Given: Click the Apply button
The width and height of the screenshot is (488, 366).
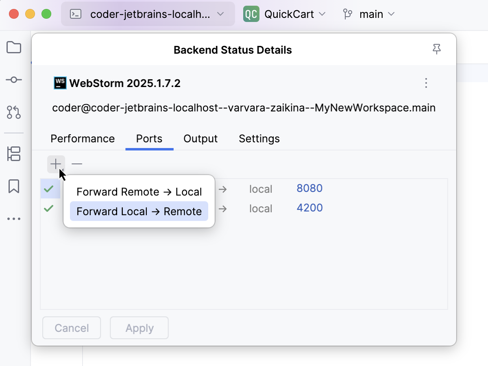Looking at the screenshot, I should (139, 328).
